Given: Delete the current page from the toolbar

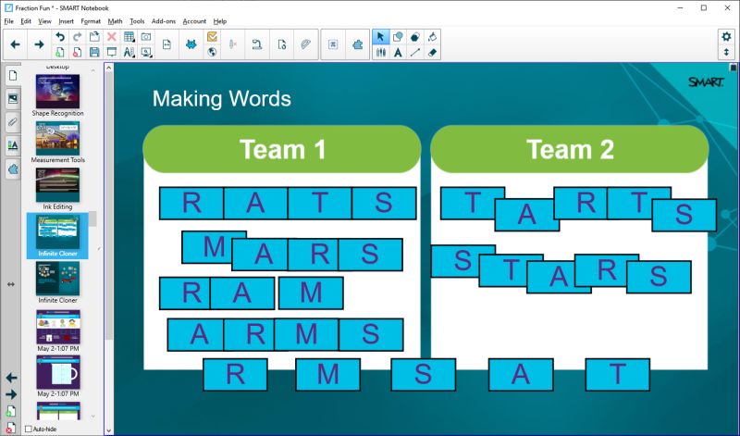Looking at the screenshot, I should point(77,52).
